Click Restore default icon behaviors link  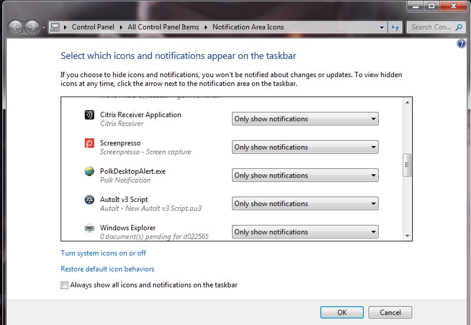point(108,269)
